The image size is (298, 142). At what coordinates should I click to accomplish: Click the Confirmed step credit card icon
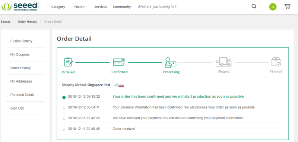point(119,62)
